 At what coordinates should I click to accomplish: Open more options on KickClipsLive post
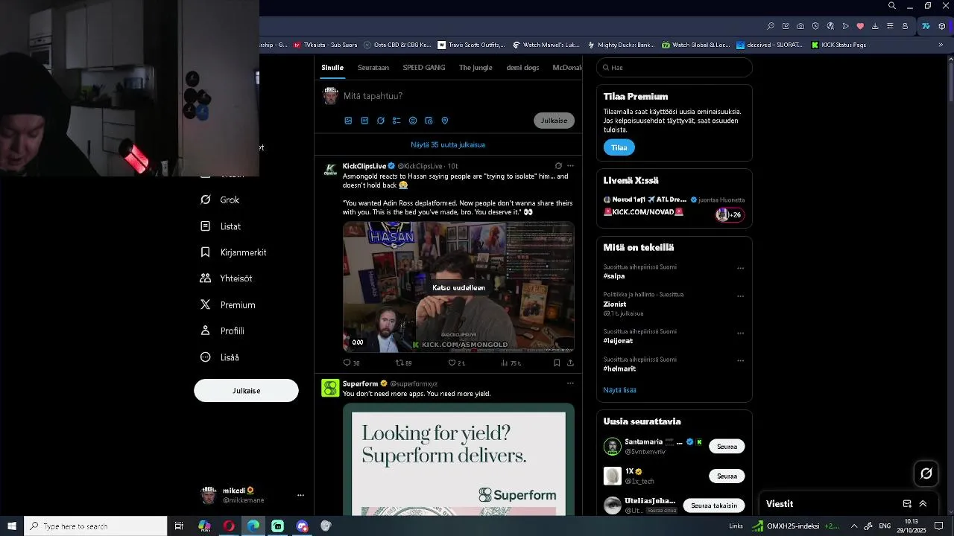pyautogui.click(x=570, y=166)
